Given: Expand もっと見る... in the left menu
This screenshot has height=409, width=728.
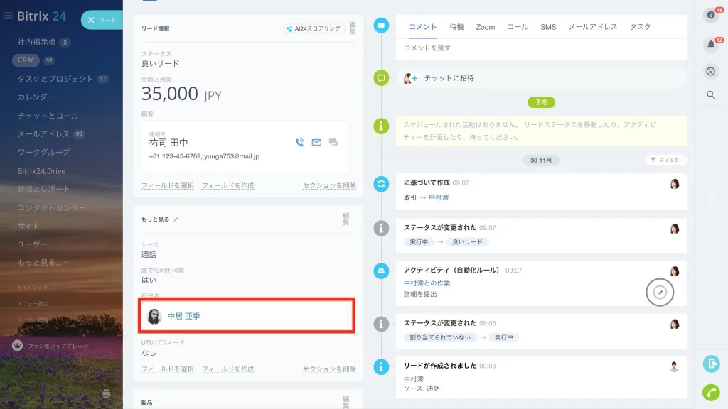Looking at the screenshot, I should point(42,263).
